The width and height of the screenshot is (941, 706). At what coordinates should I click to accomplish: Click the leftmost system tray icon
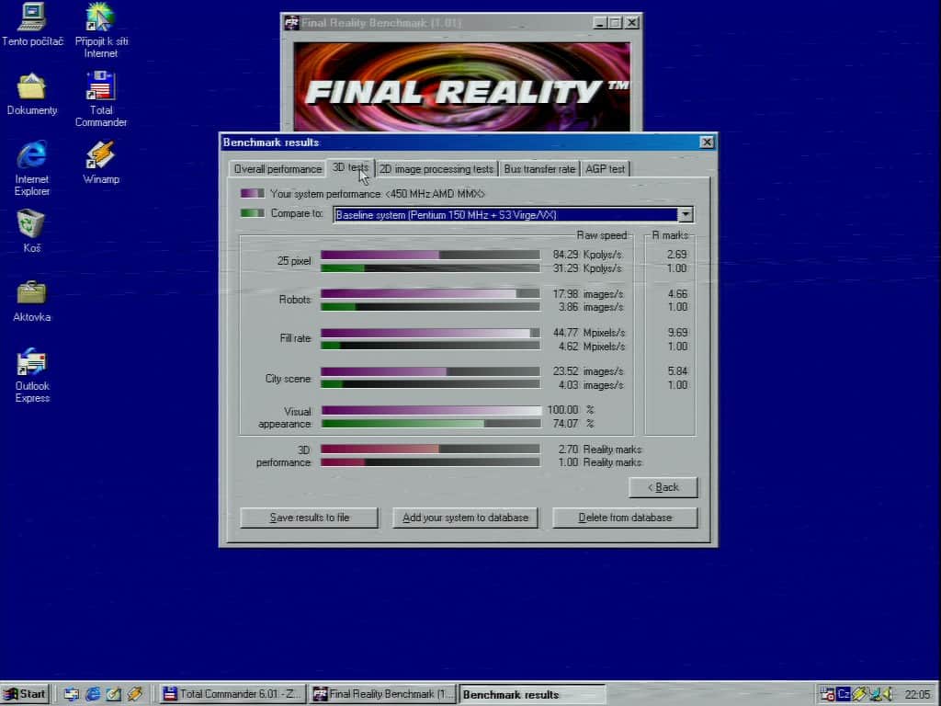[828, 694]
